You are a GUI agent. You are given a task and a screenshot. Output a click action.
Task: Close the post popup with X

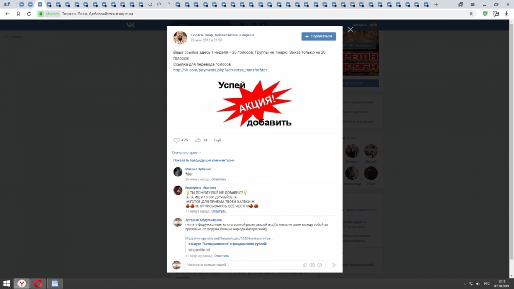click(x=350, y=29)
